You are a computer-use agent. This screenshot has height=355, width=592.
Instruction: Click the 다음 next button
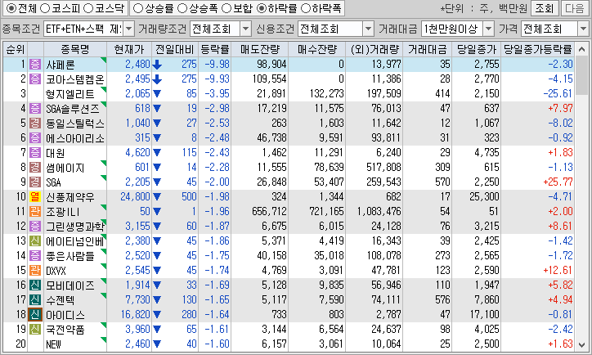click(x=575, y=8)
